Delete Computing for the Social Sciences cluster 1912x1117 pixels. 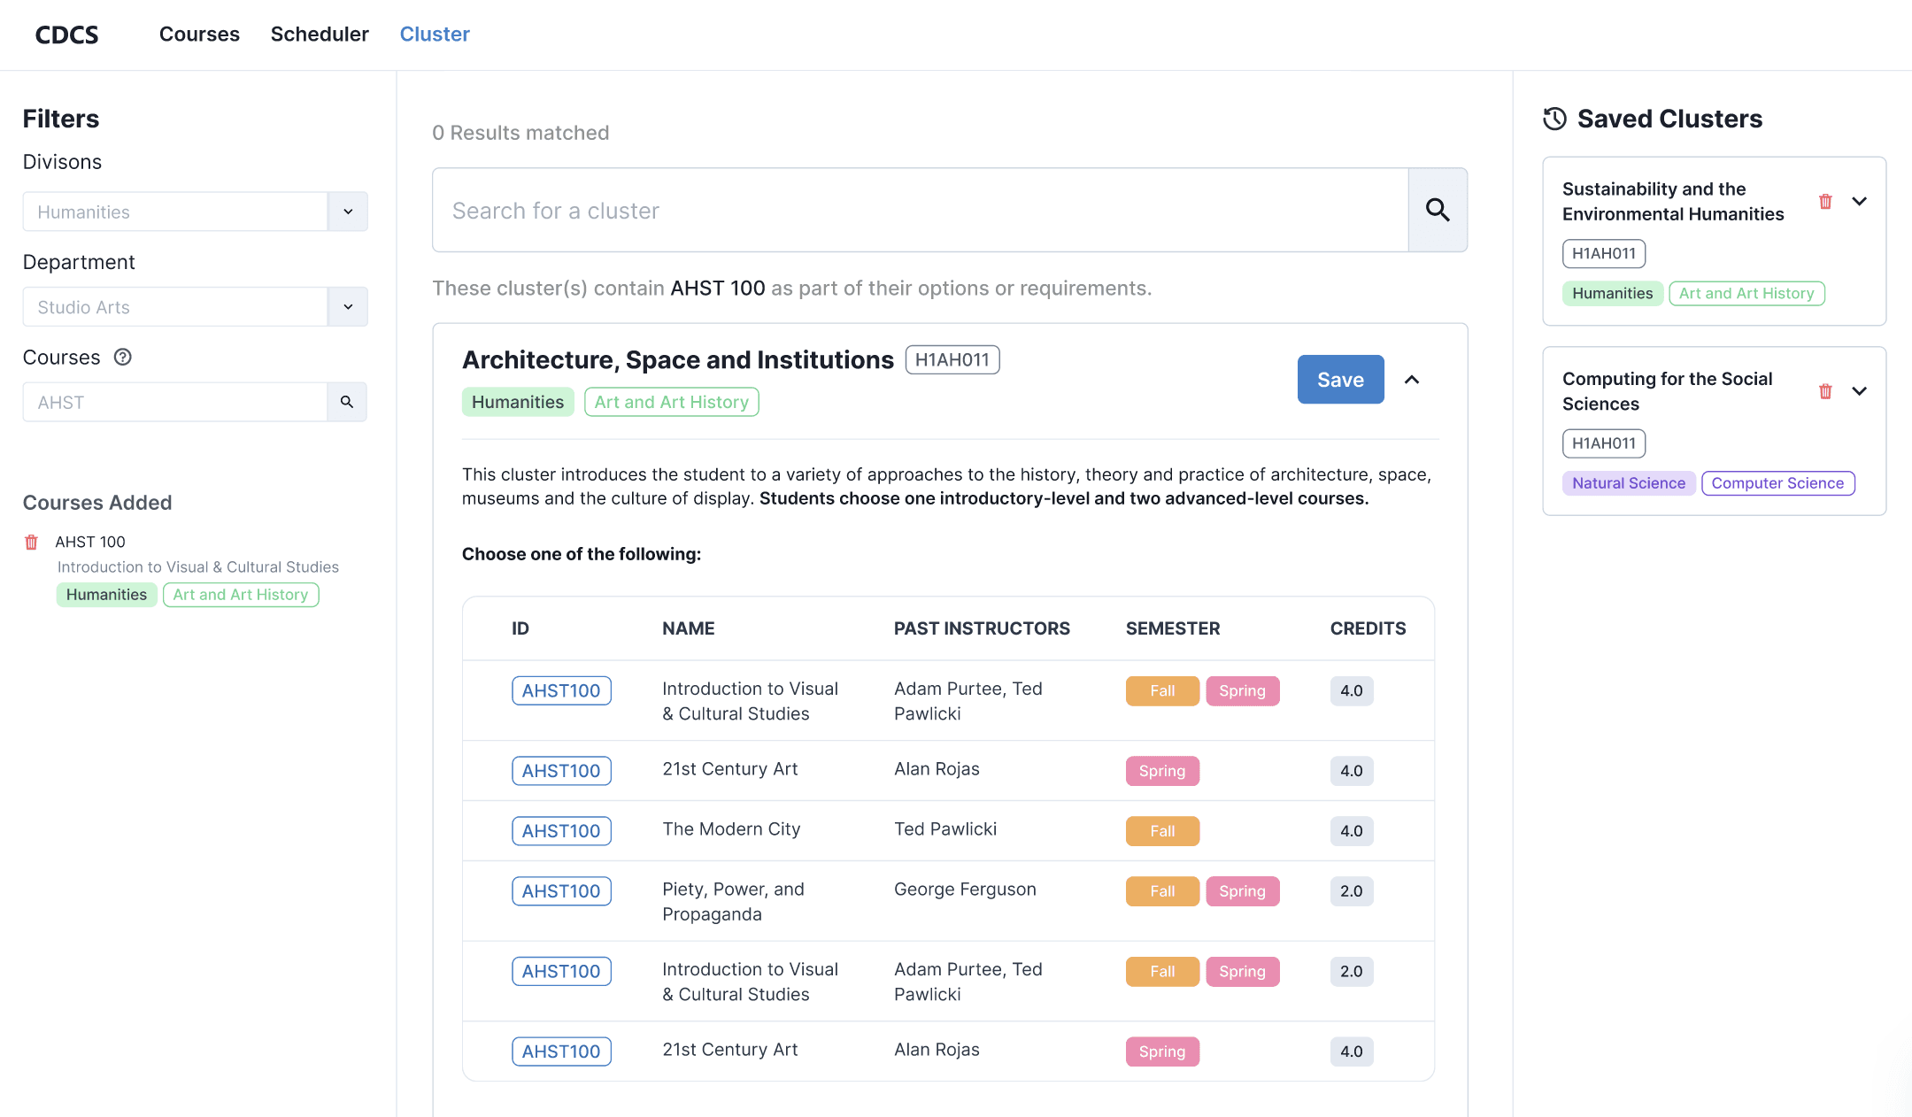[1825, 391]
